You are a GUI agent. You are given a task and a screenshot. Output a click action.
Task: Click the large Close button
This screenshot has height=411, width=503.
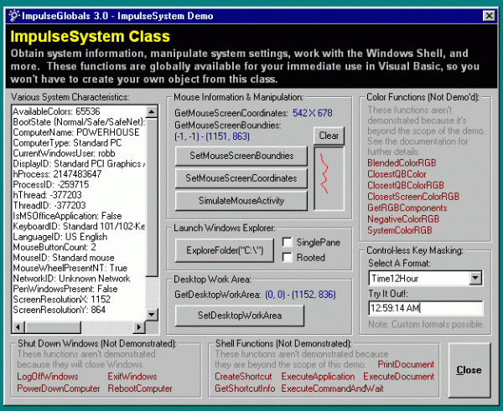pos(469,370)
